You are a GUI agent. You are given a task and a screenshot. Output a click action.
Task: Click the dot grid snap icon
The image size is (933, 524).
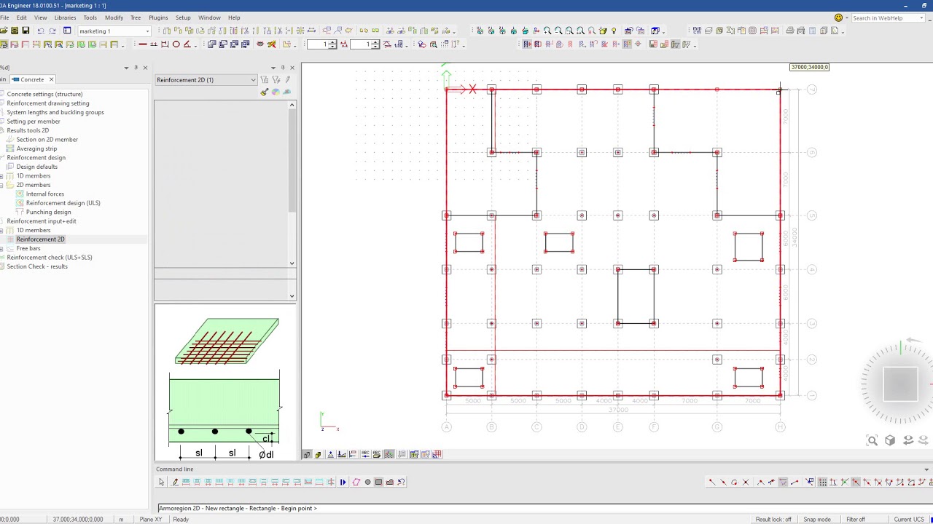pos(822,482)
